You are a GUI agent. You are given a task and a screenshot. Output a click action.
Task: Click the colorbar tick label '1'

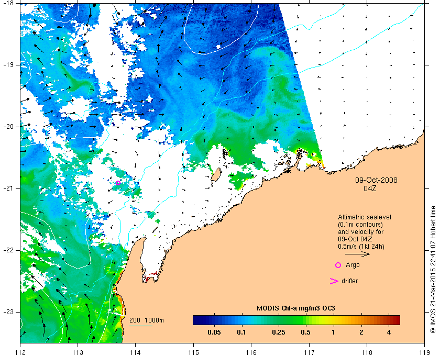tap(333, 332)
